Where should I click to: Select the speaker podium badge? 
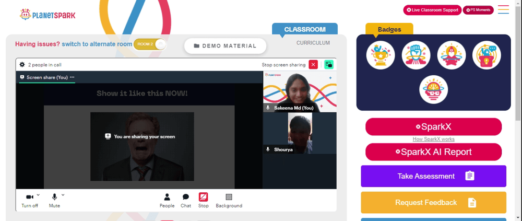487,55
